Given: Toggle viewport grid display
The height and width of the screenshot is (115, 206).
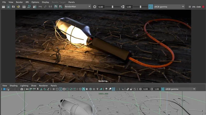Looking at the screenshot, I should 54,89.
